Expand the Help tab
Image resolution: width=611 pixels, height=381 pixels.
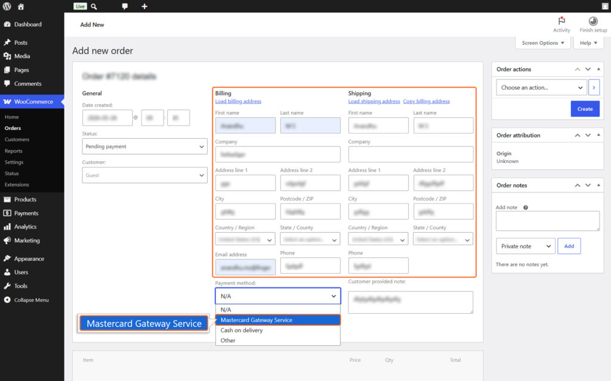pos(588,43)
